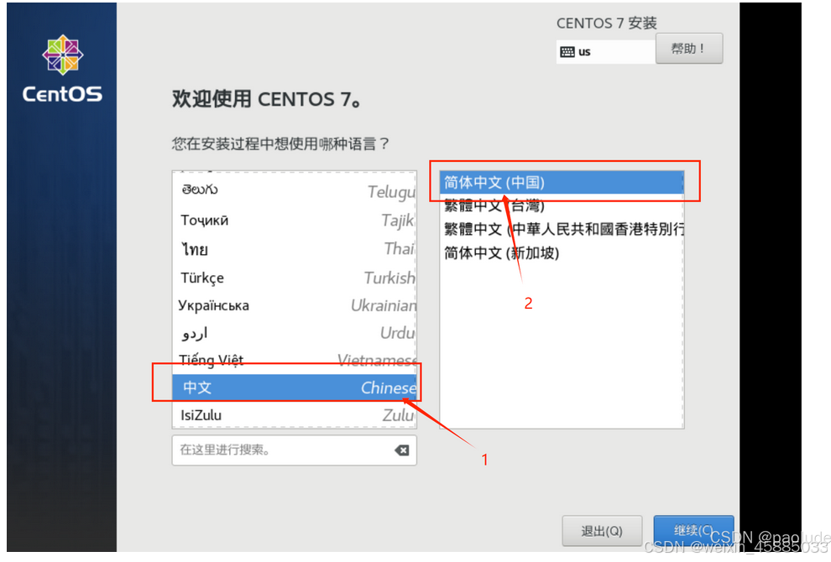Click the keyboard layout icon beside us

567,52
